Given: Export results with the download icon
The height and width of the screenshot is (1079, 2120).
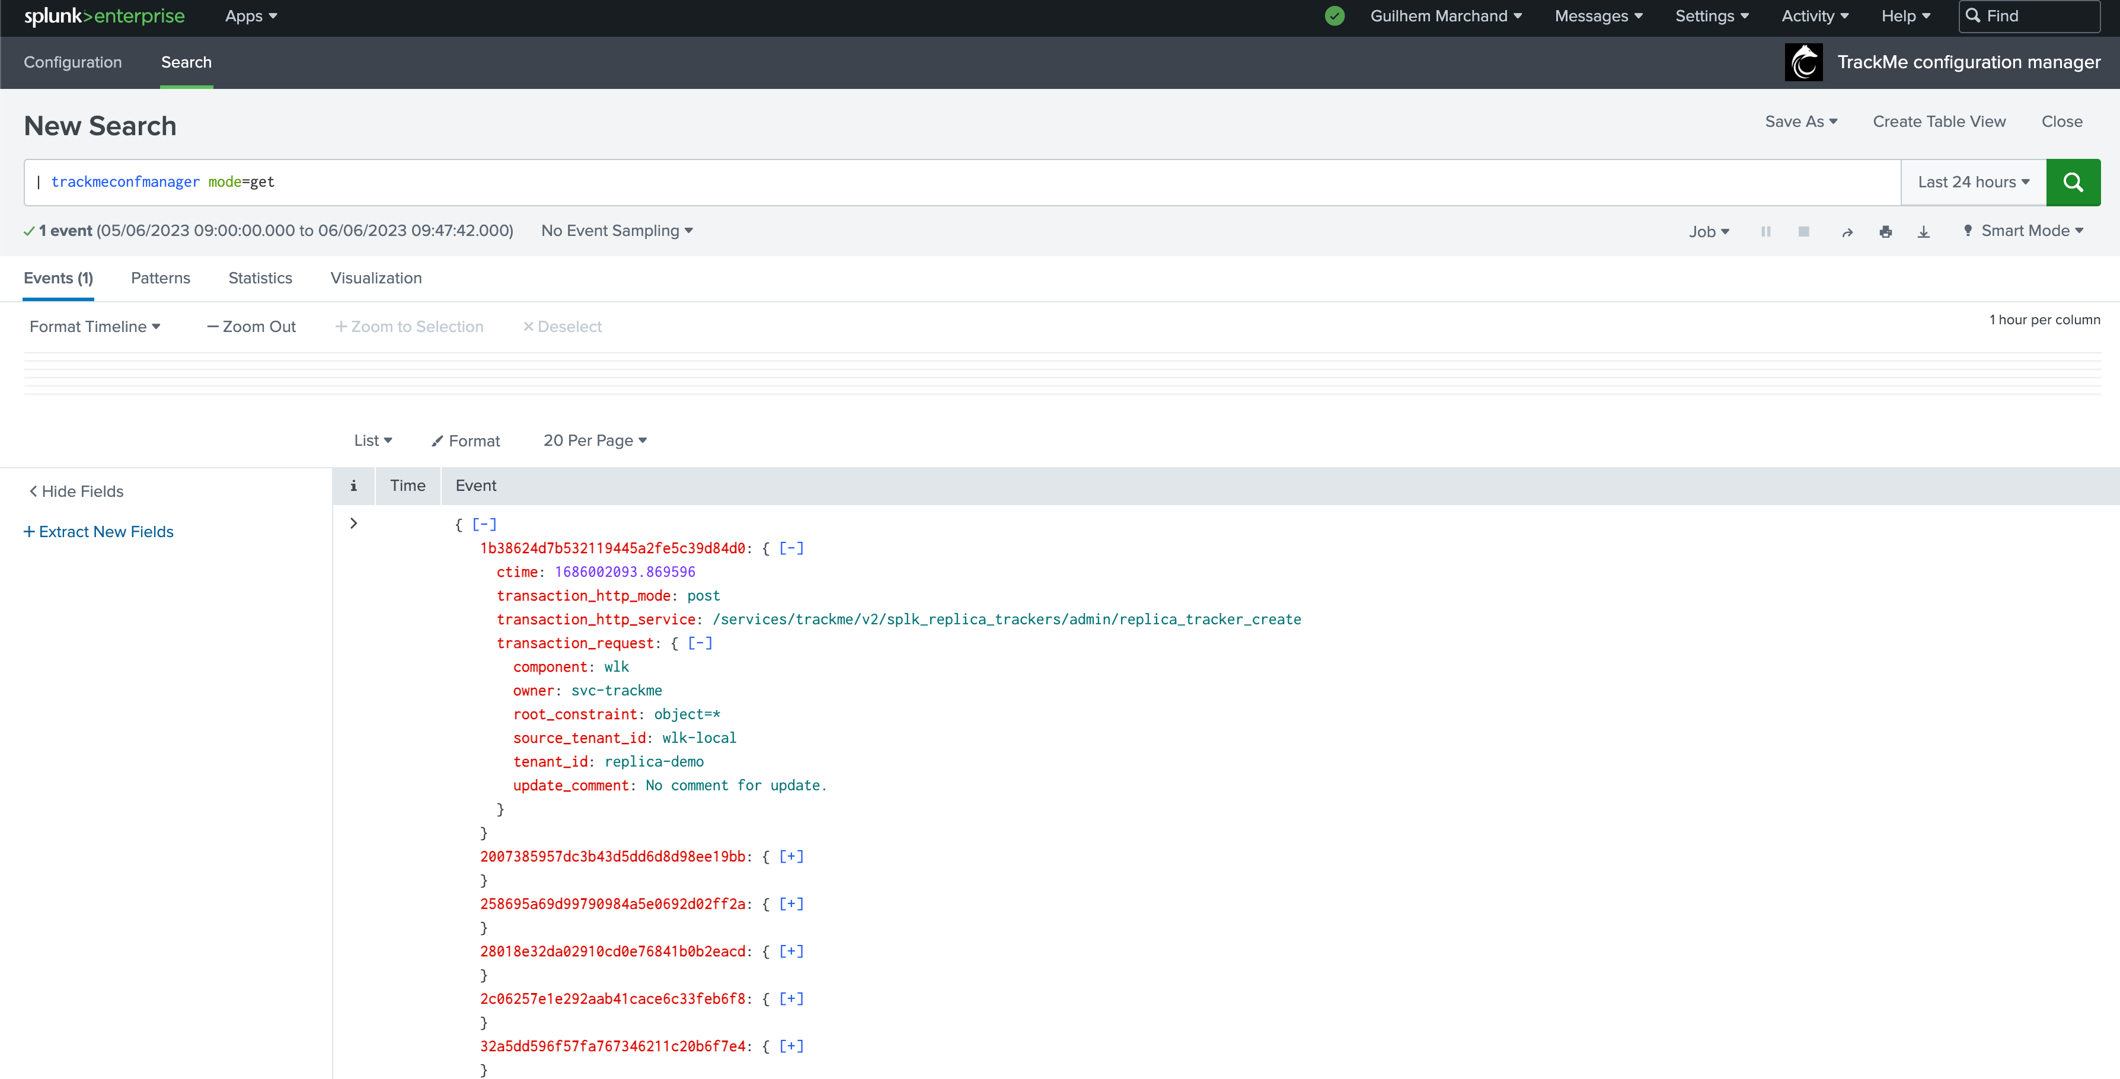Looking at the screenshot, I should [1923, 232].
